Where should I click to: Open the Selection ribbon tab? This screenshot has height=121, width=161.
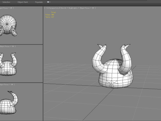[x=6, y=2]
